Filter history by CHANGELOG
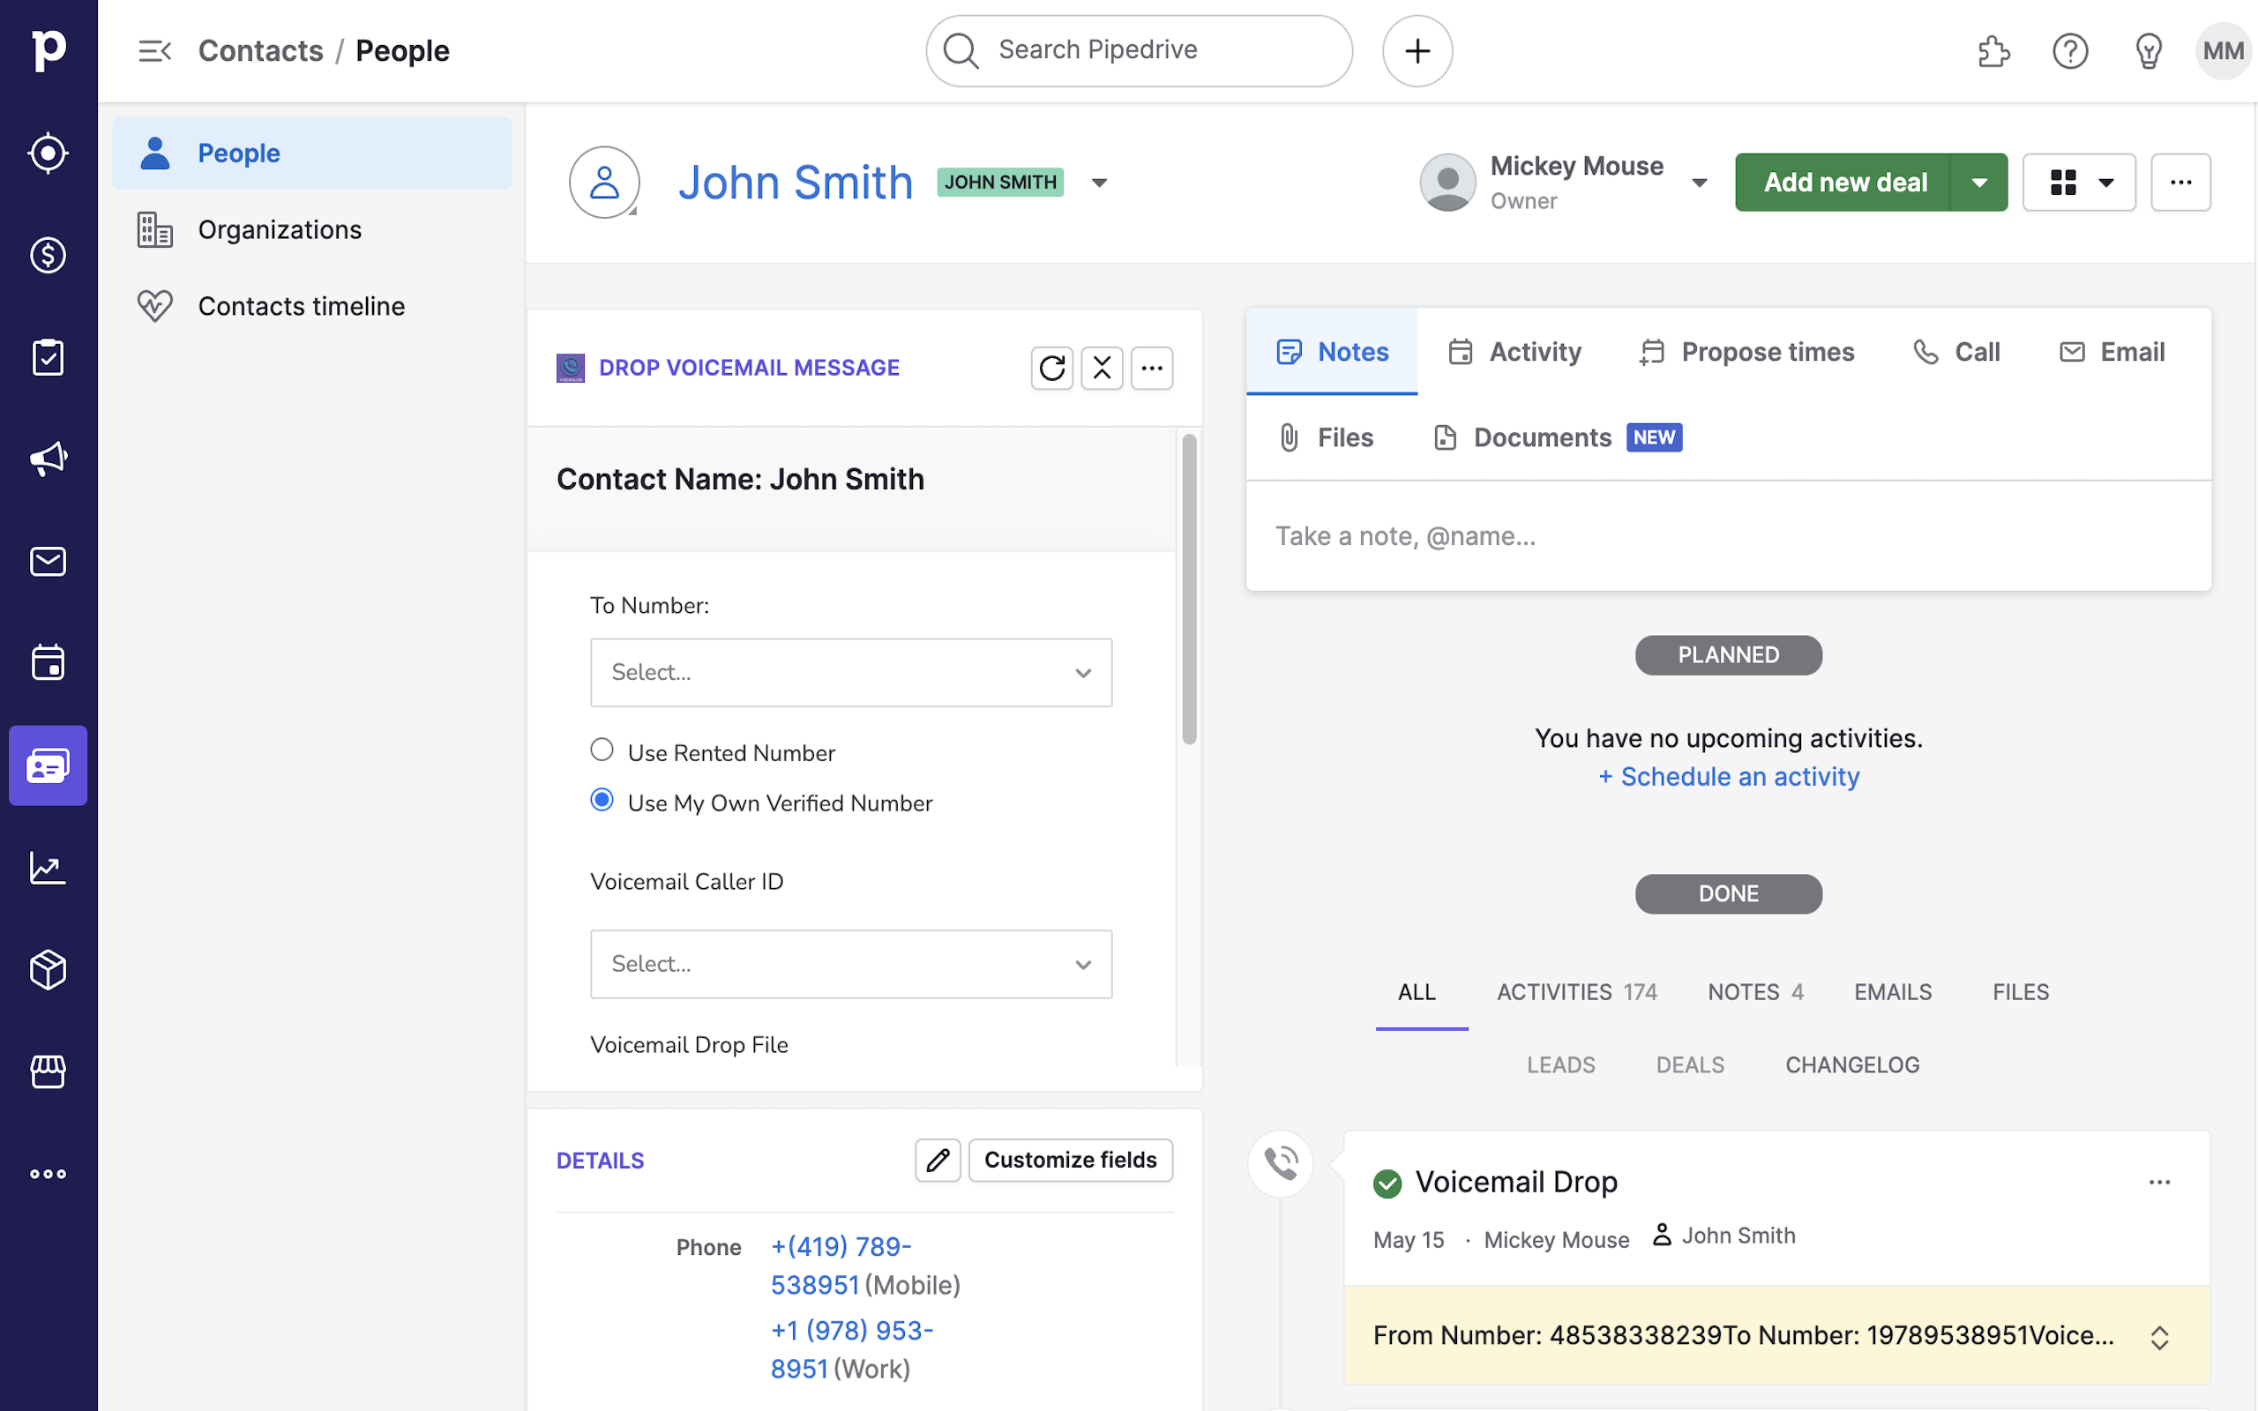Viewport: 2258px width, 1411px height. (x=1852, y=1064)
